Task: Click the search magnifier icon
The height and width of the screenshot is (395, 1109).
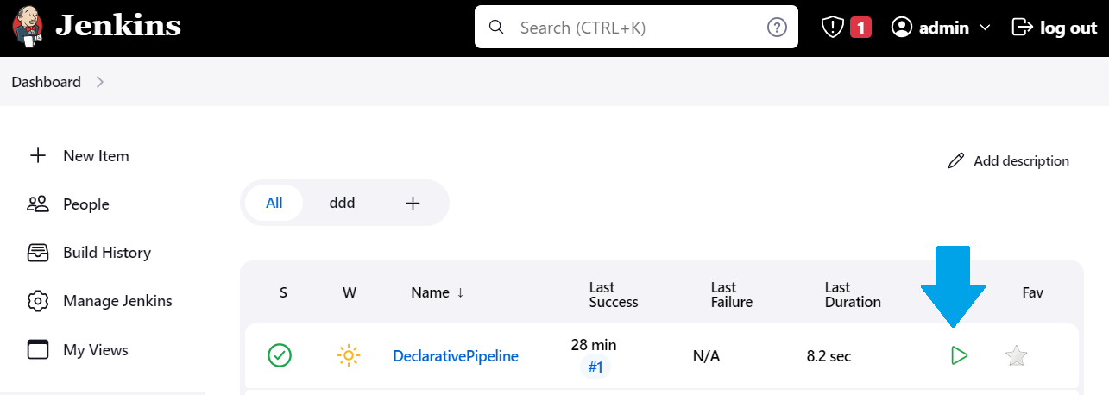Action: coord(496,28)
